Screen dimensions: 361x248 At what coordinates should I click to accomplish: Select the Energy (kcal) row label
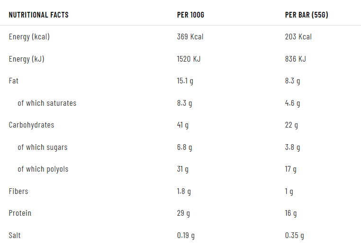(29, 37)
